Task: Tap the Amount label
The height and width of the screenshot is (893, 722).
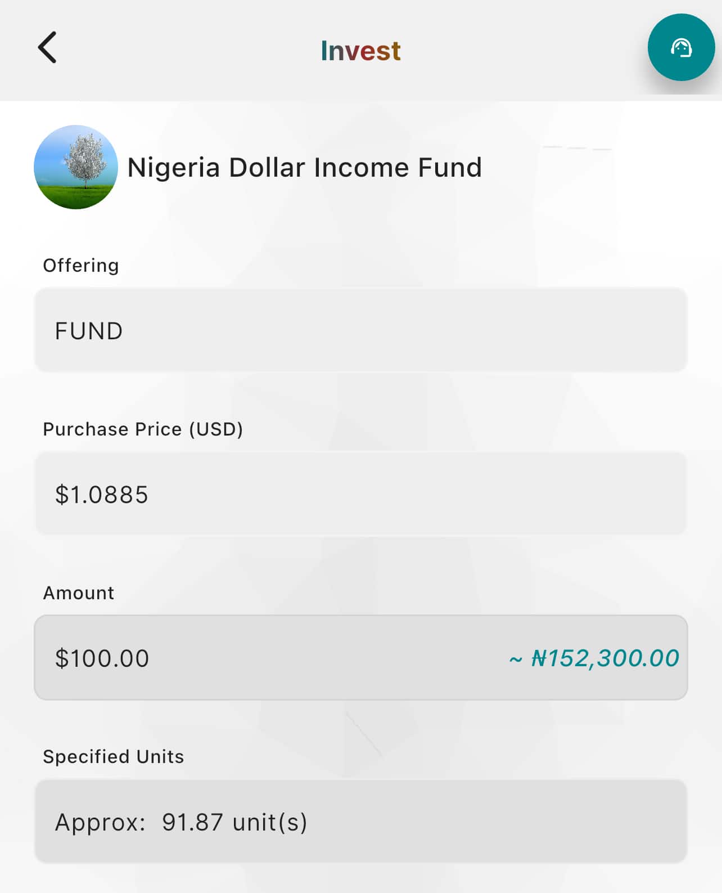Action: 79,593
